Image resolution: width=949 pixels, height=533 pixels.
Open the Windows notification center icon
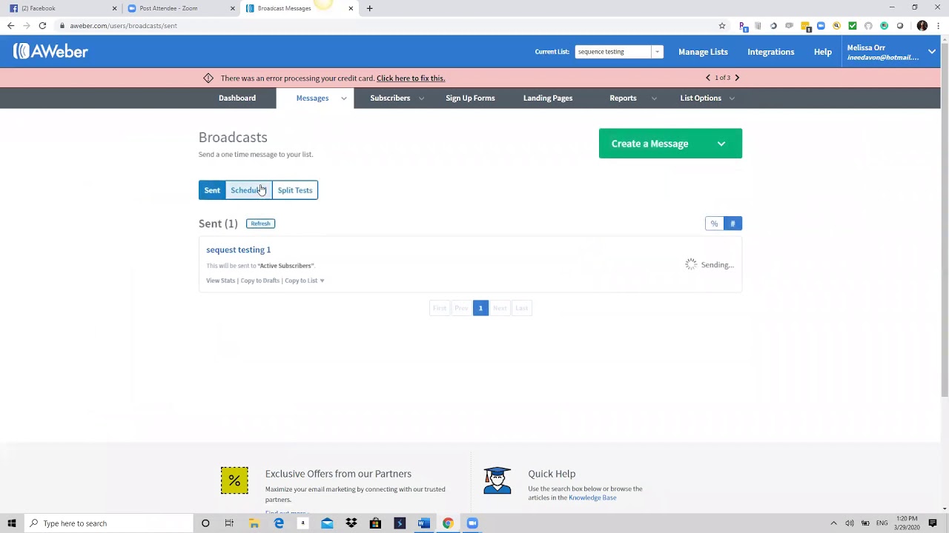coord(933,523)
